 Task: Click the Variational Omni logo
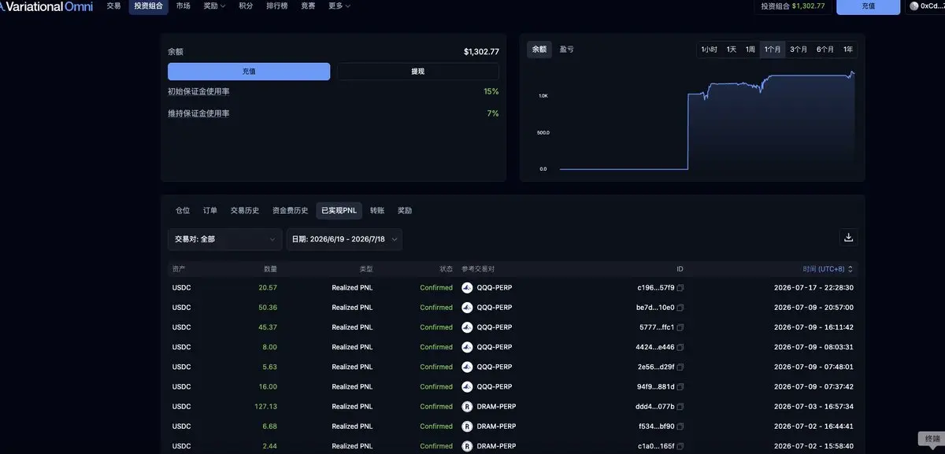point(46,6)
